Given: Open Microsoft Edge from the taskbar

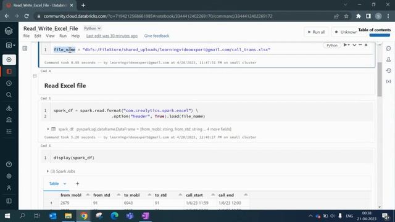Looking at the screenshot, I should point(115,216).
